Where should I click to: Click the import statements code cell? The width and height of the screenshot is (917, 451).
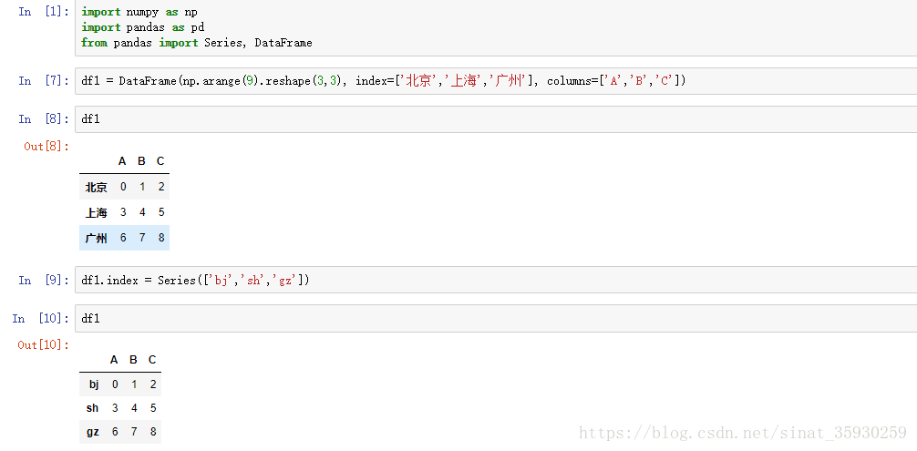point(492,28)
